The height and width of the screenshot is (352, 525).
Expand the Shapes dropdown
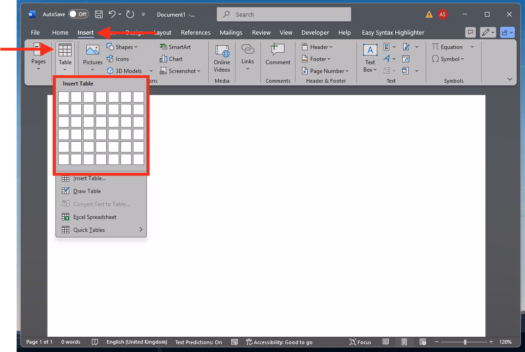(x=122, y=47)
